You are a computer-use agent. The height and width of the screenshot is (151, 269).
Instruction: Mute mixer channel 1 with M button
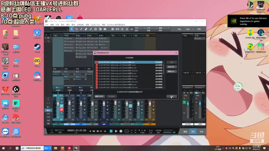[62, 99]
